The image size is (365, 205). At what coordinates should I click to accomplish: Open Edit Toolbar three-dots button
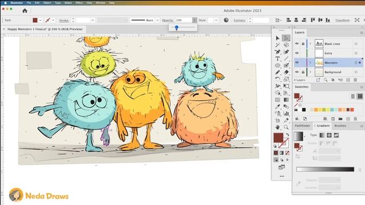click(282, 176)
